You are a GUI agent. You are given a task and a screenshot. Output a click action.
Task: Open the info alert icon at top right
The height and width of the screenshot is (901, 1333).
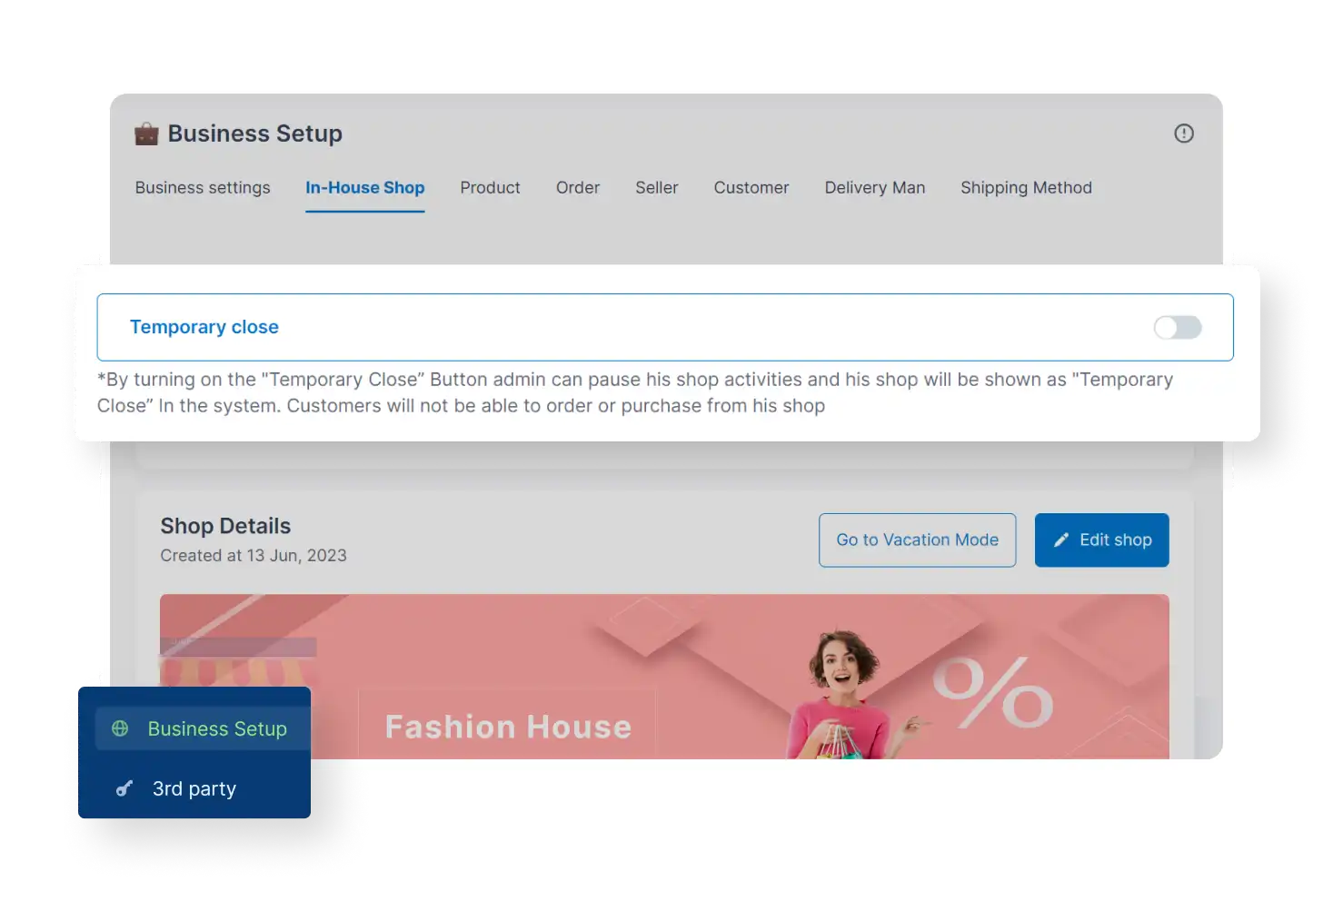[1183, 133]
